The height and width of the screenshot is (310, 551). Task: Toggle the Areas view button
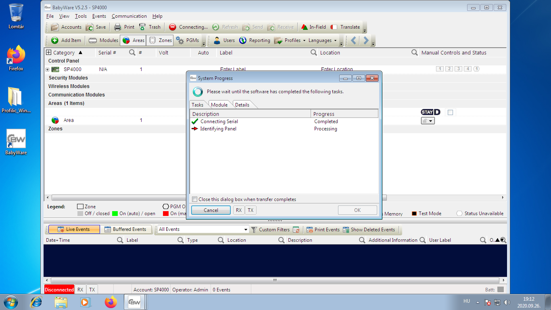point(133,40)
